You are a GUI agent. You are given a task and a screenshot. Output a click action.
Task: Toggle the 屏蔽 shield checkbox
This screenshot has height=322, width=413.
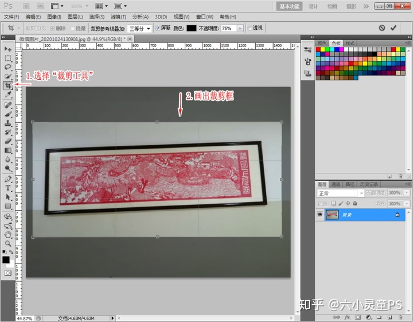pyautogui.click(x=158, y=28)
